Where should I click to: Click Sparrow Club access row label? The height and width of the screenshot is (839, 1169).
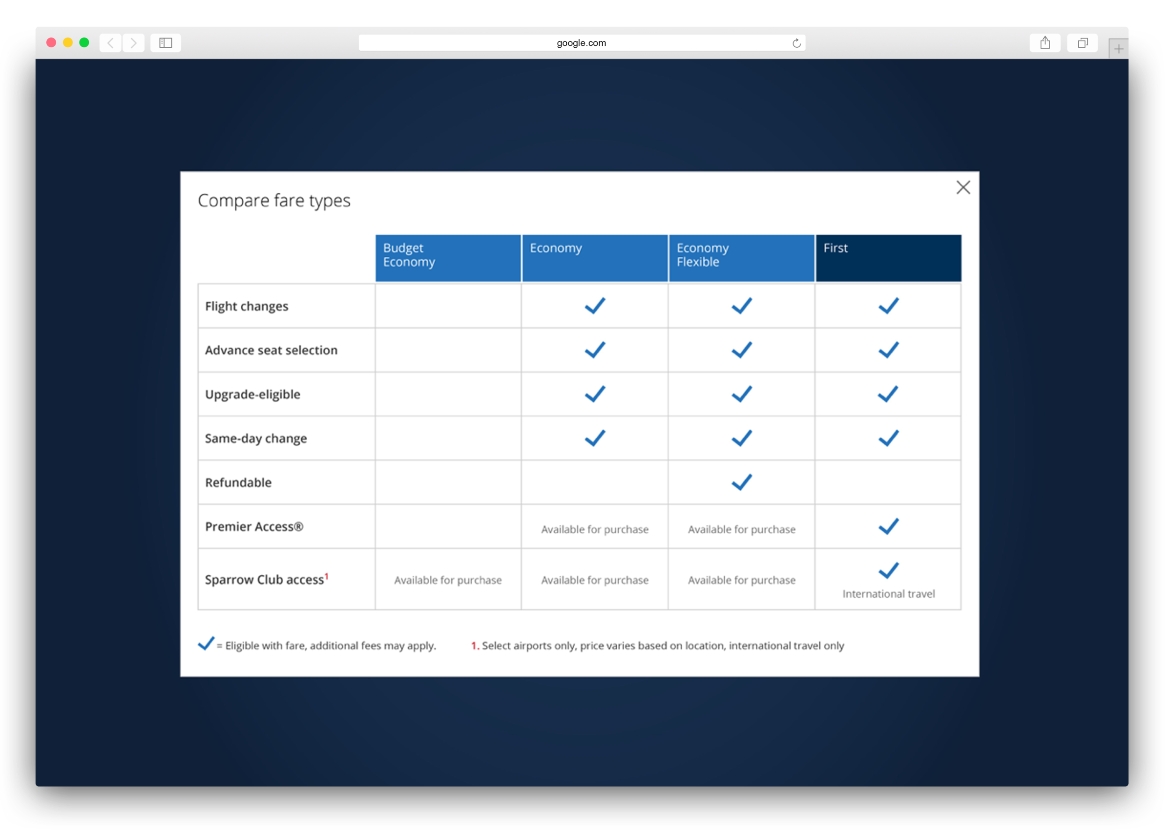pyautogui.click(x=266, y=580)
